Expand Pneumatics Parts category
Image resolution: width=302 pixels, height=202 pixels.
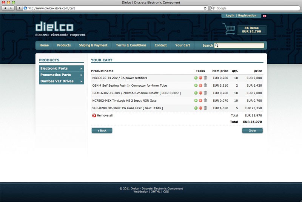(x=61, y=75)
